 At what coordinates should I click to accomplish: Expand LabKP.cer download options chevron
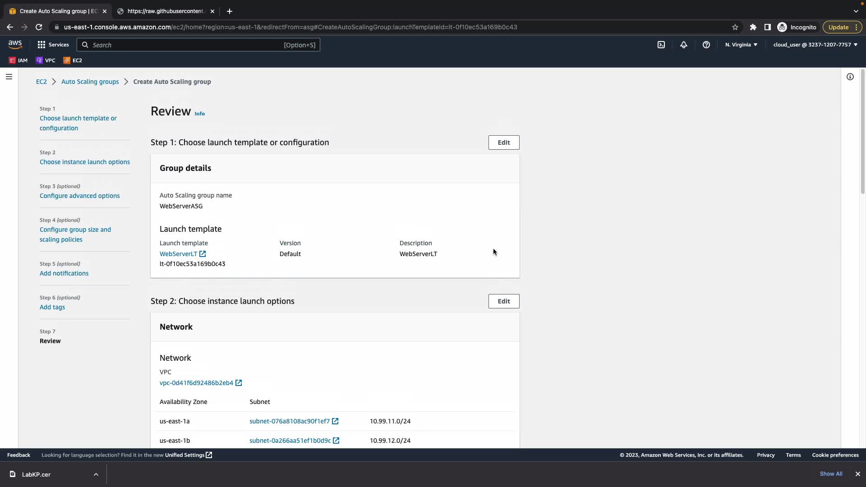96,474
